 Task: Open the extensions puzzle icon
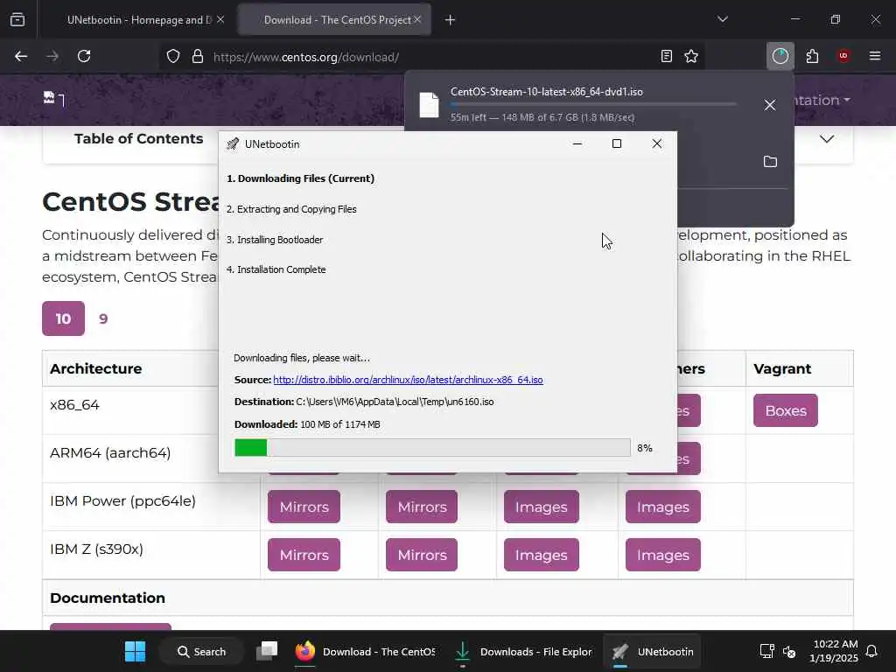coord(812,56)
